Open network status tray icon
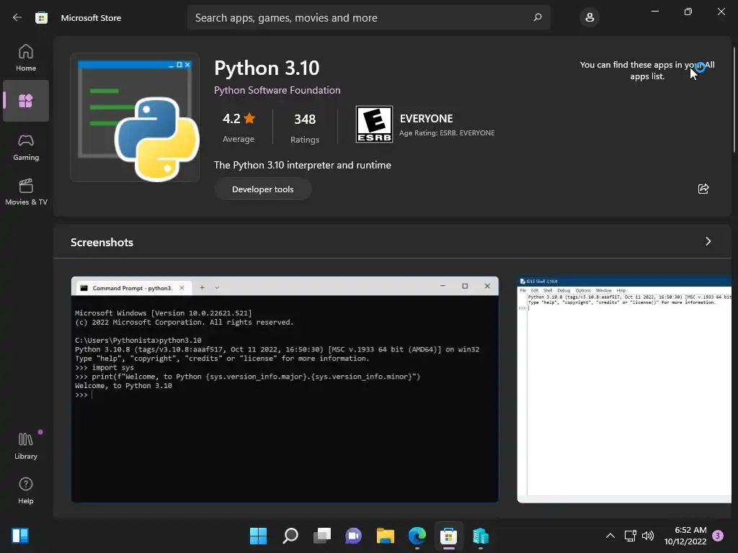This screenshot has width=738, height=553. pyautogui.click(x=630, y=536)
